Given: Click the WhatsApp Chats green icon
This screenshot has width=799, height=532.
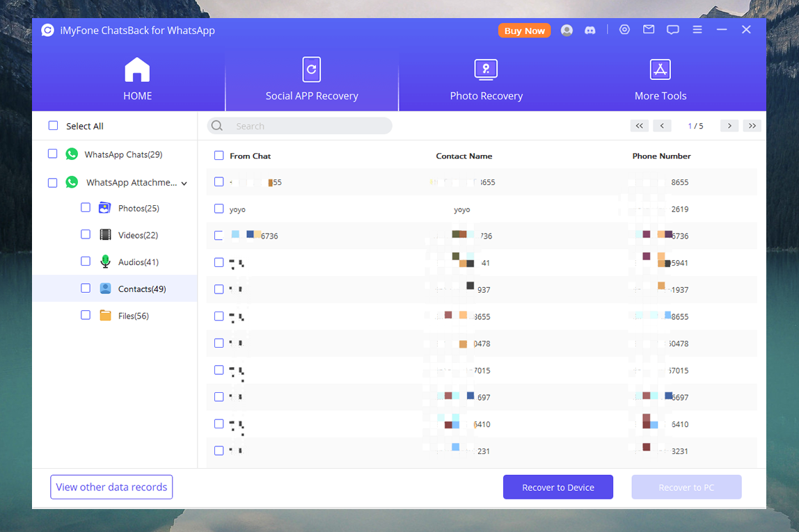Looking at the screenshot, I should click(x=72, y=154).
